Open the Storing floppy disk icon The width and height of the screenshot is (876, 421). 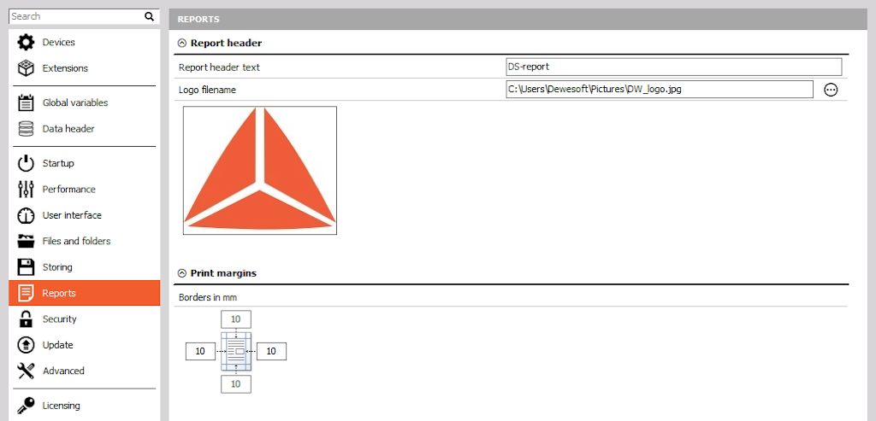[26, 267]
